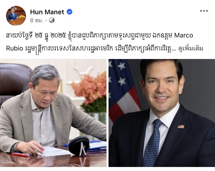Open the Hun Manet profile name link
This screenshot has width=215, height=171.
47,12
